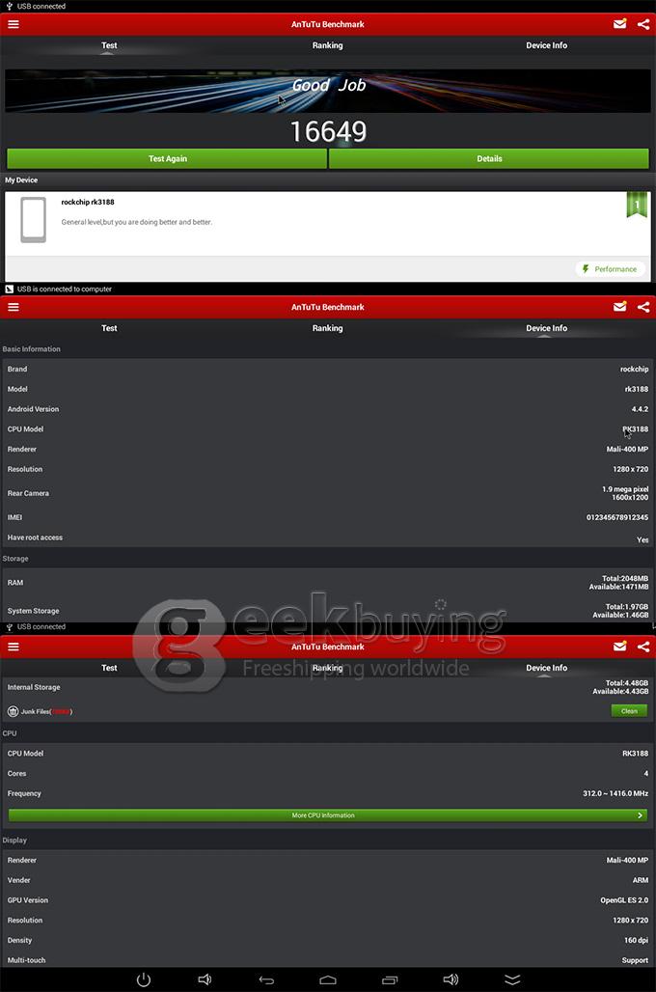Open hamburger menu above the 16649 score

(14, 24)
